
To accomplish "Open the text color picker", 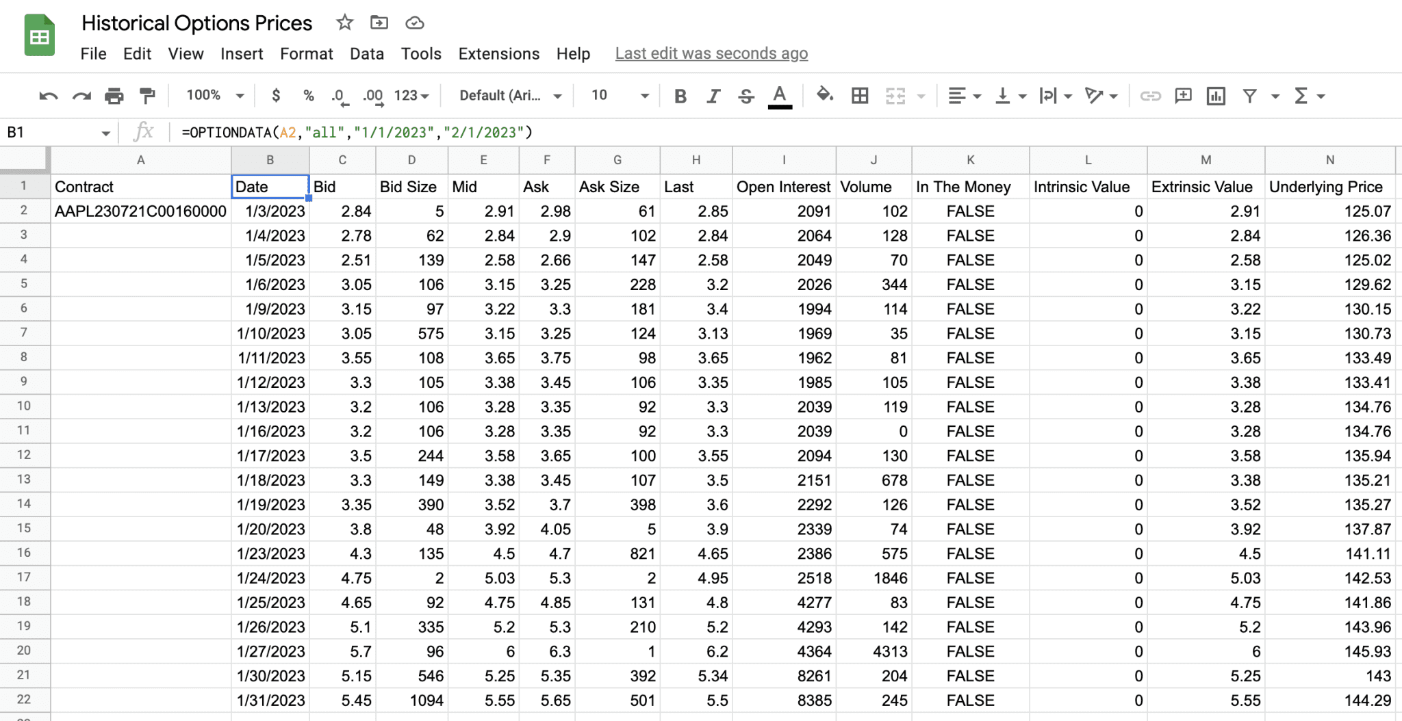I will 778,96.
